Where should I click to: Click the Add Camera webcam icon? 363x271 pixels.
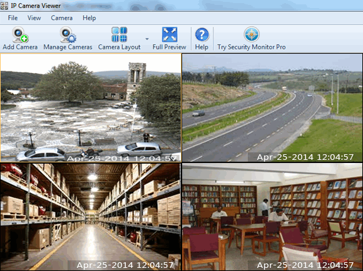(20, 35)
